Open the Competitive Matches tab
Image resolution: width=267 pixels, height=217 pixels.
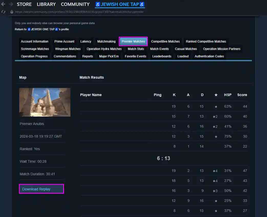coord(165,42)
